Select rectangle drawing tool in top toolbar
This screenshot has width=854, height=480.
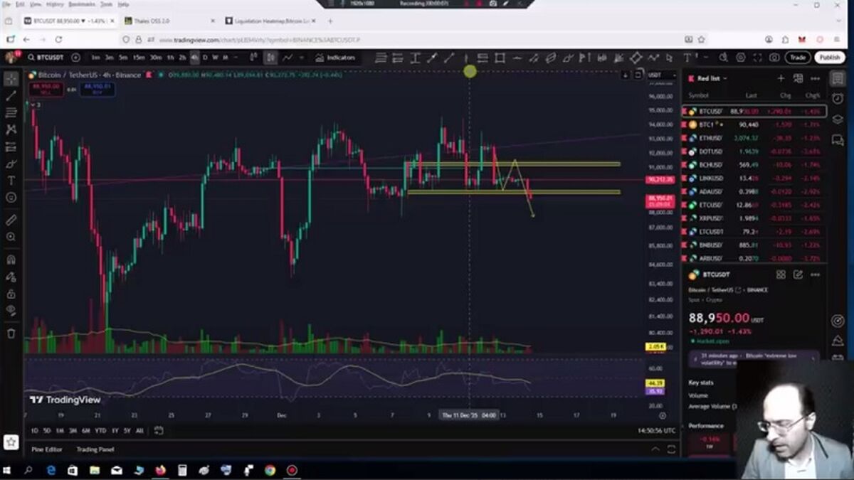500,58
